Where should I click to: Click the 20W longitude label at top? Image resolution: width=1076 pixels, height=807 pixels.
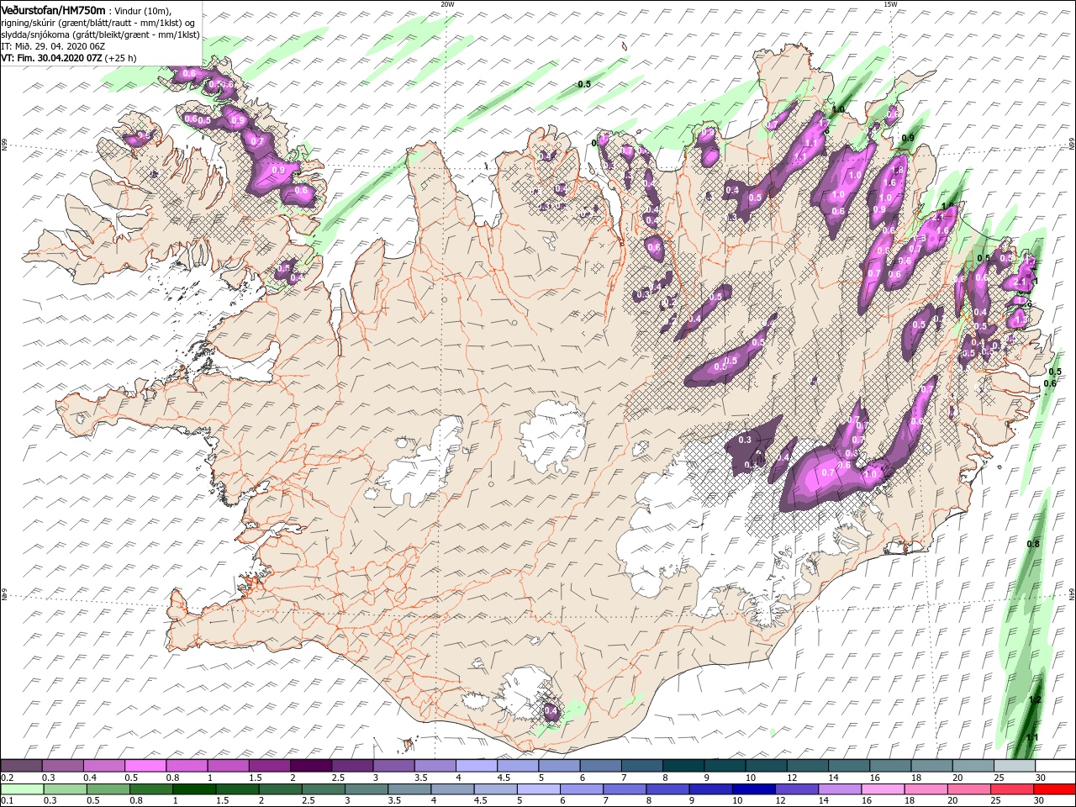tap(447, 4)
